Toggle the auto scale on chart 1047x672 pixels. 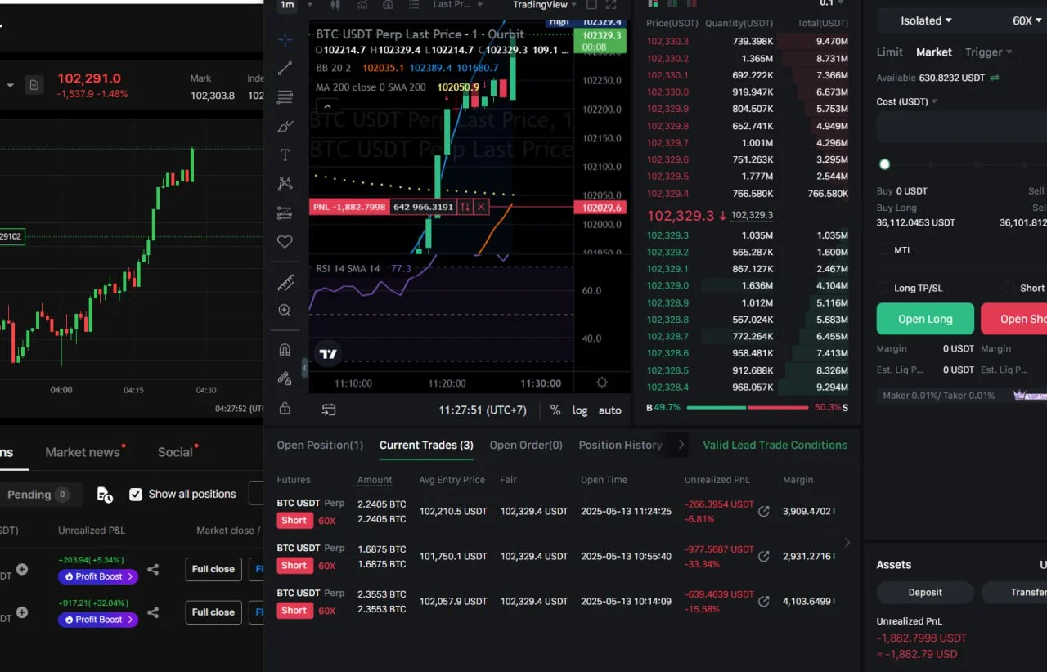tap(610, 410)
